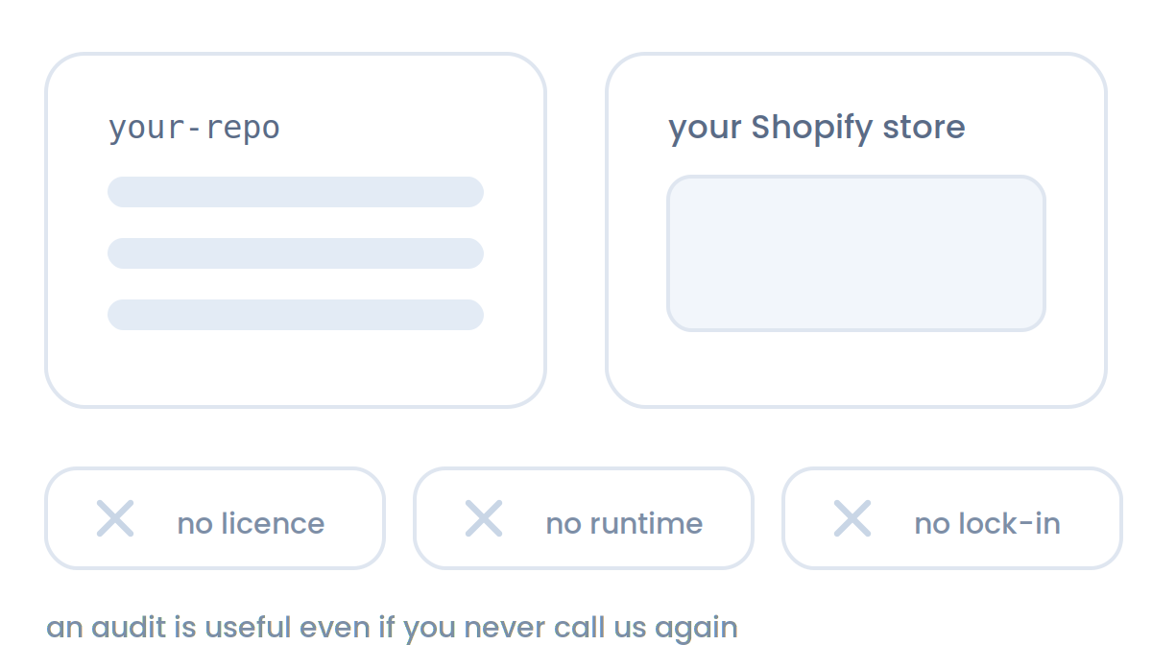The height and width of the screenshot is (645, 1152).
Task: Click the X icon beside no lock-in
Action: [x=852, y=518]
